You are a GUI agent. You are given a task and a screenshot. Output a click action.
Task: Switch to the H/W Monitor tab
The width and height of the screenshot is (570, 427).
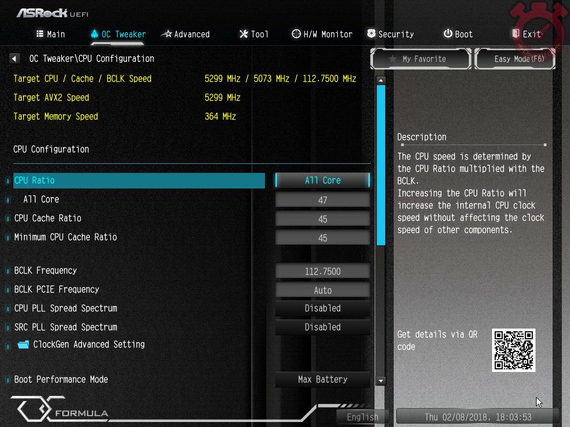tap(322, 34)
